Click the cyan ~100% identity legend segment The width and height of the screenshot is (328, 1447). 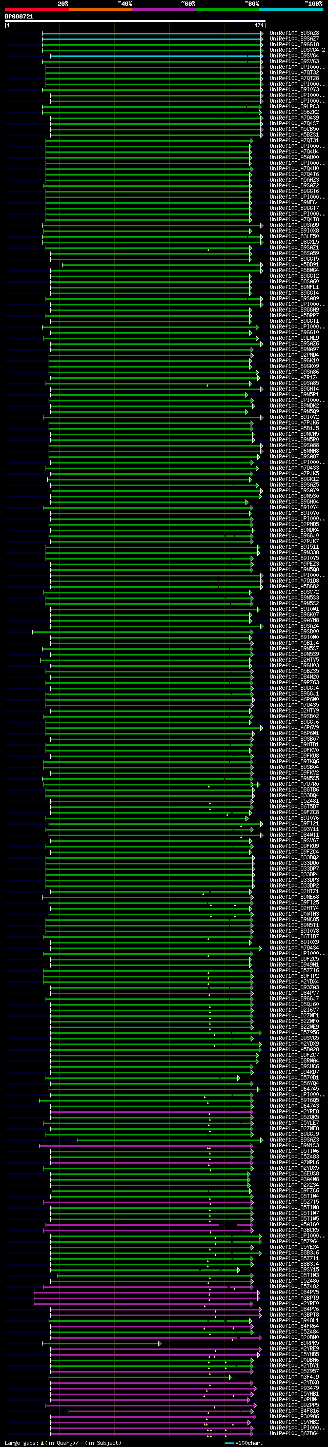(292, 9)
